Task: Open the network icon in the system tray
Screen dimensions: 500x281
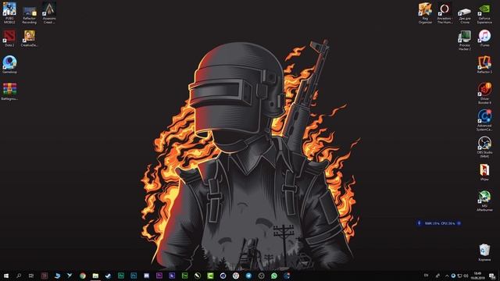Action: [x=459, y=276]
